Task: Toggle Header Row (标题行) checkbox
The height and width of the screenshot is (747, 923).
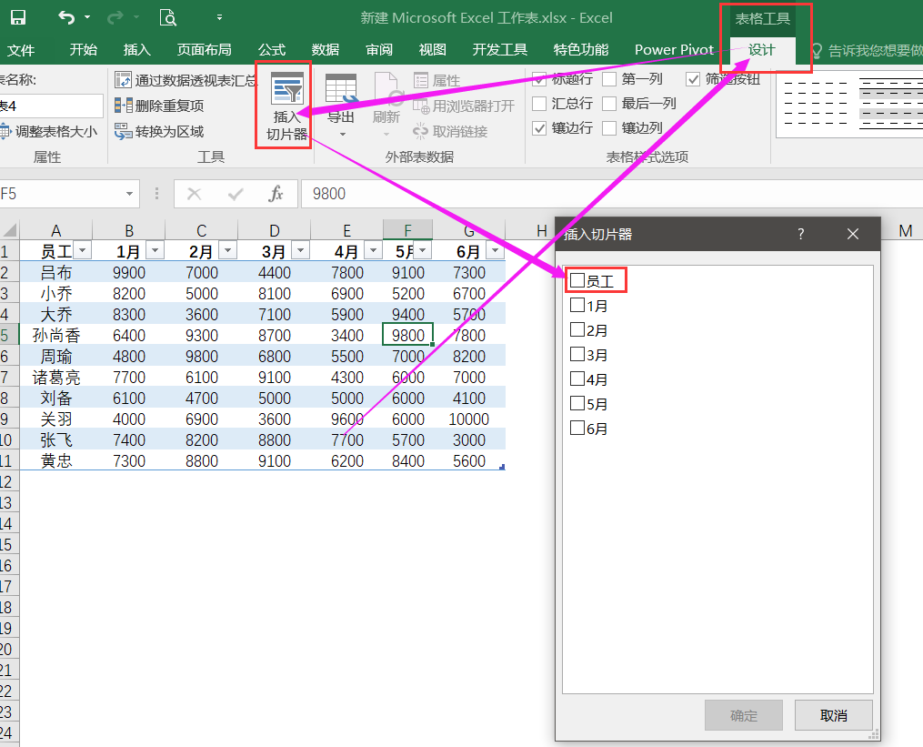Action: [539, 79]
